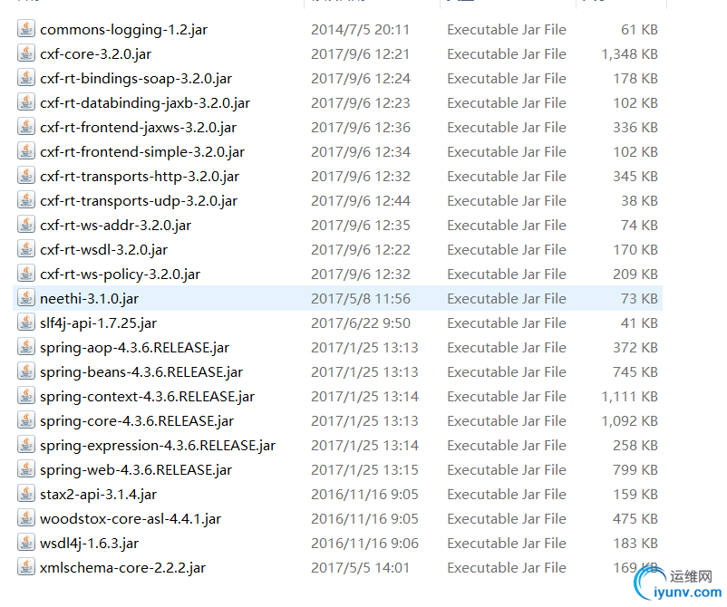Click the jar icon for cxf-rt-wsdl-3.2.0.jar
This screenshot has width=727, height=607.
pyautogui.click(x=26, y=249)
